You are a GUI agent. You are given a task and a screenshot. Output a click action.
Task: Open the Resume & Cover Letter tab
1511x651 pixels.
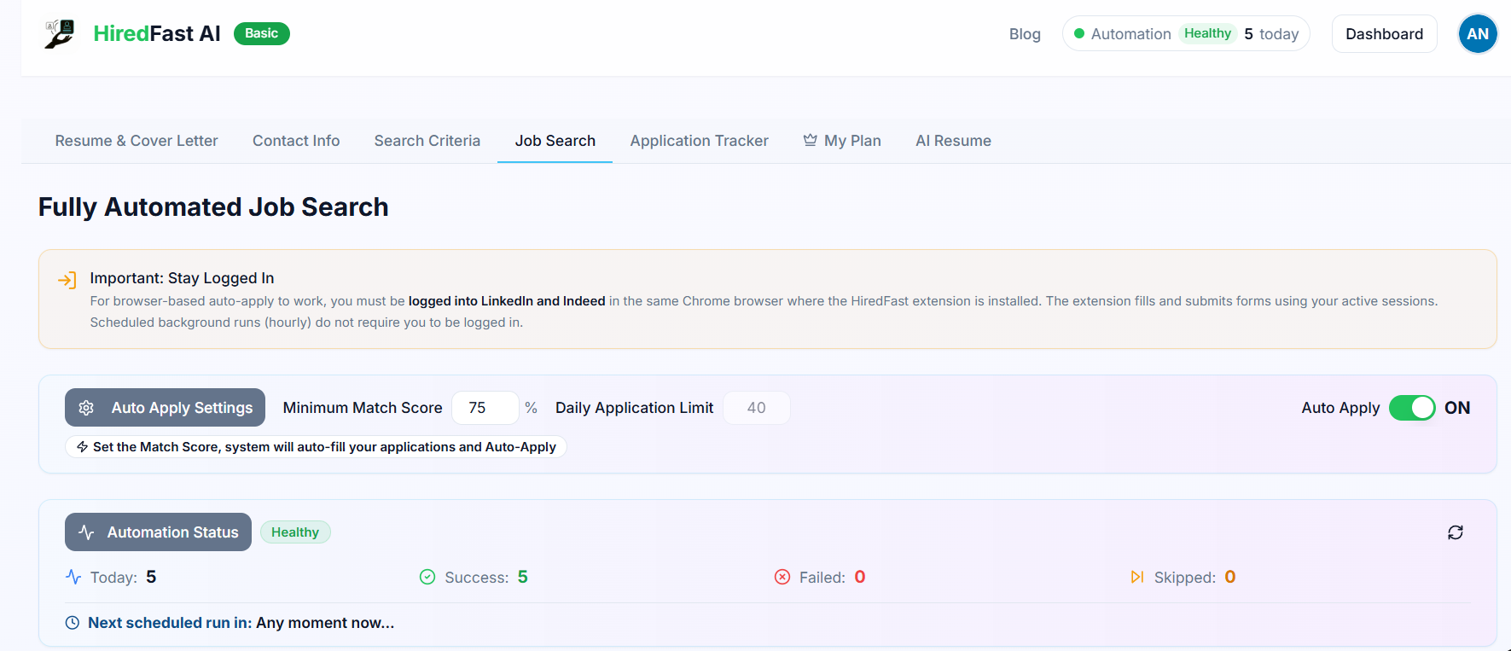coord(137,141)
